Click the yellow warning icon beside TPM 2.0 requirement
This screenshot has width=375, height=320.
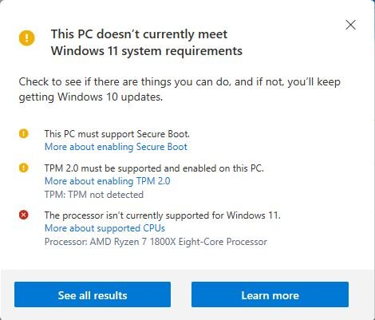(x=24, y=168)
